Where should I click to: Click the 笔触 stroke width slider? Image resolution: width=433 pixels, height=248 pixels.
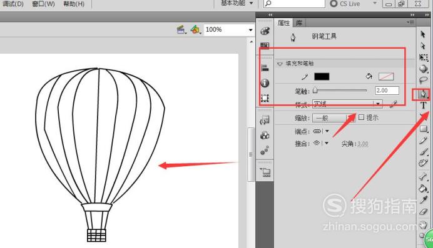click(340, 91)
